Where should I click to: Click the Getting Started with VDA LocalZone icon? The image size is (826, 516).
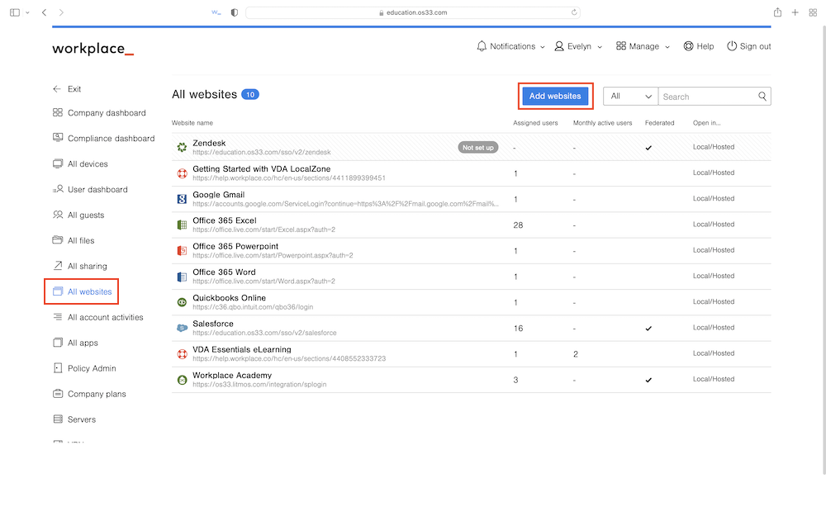(x=182, y=173)
